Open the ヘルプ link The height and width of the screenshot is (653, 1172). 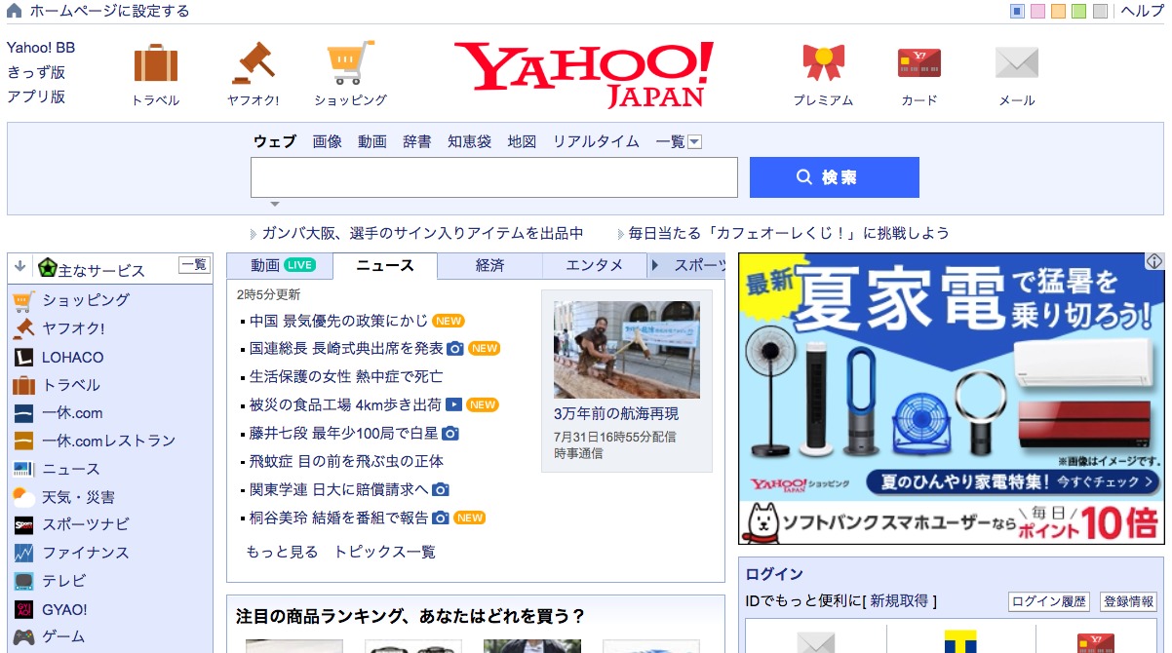(1142, 11)
